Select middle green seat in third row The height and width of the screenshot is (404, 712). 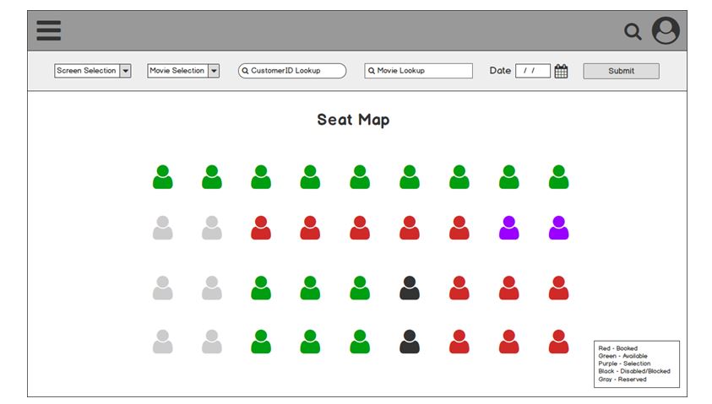tap(310, 288)
